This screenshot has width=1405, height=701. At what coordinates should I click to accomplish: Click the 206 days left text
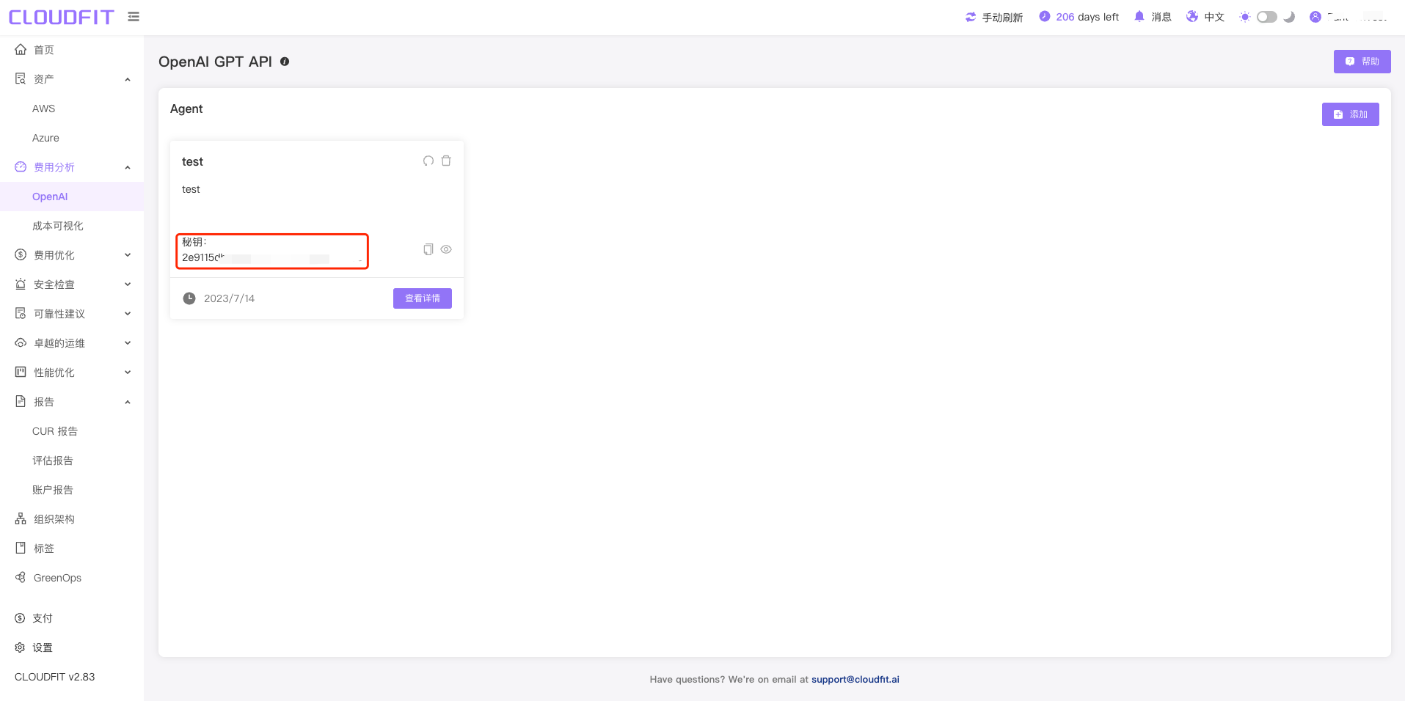pyautogui.click(x=1087, y=17)
